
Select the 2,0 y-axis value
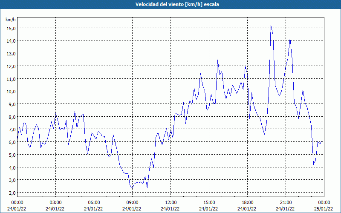(12, 193)
